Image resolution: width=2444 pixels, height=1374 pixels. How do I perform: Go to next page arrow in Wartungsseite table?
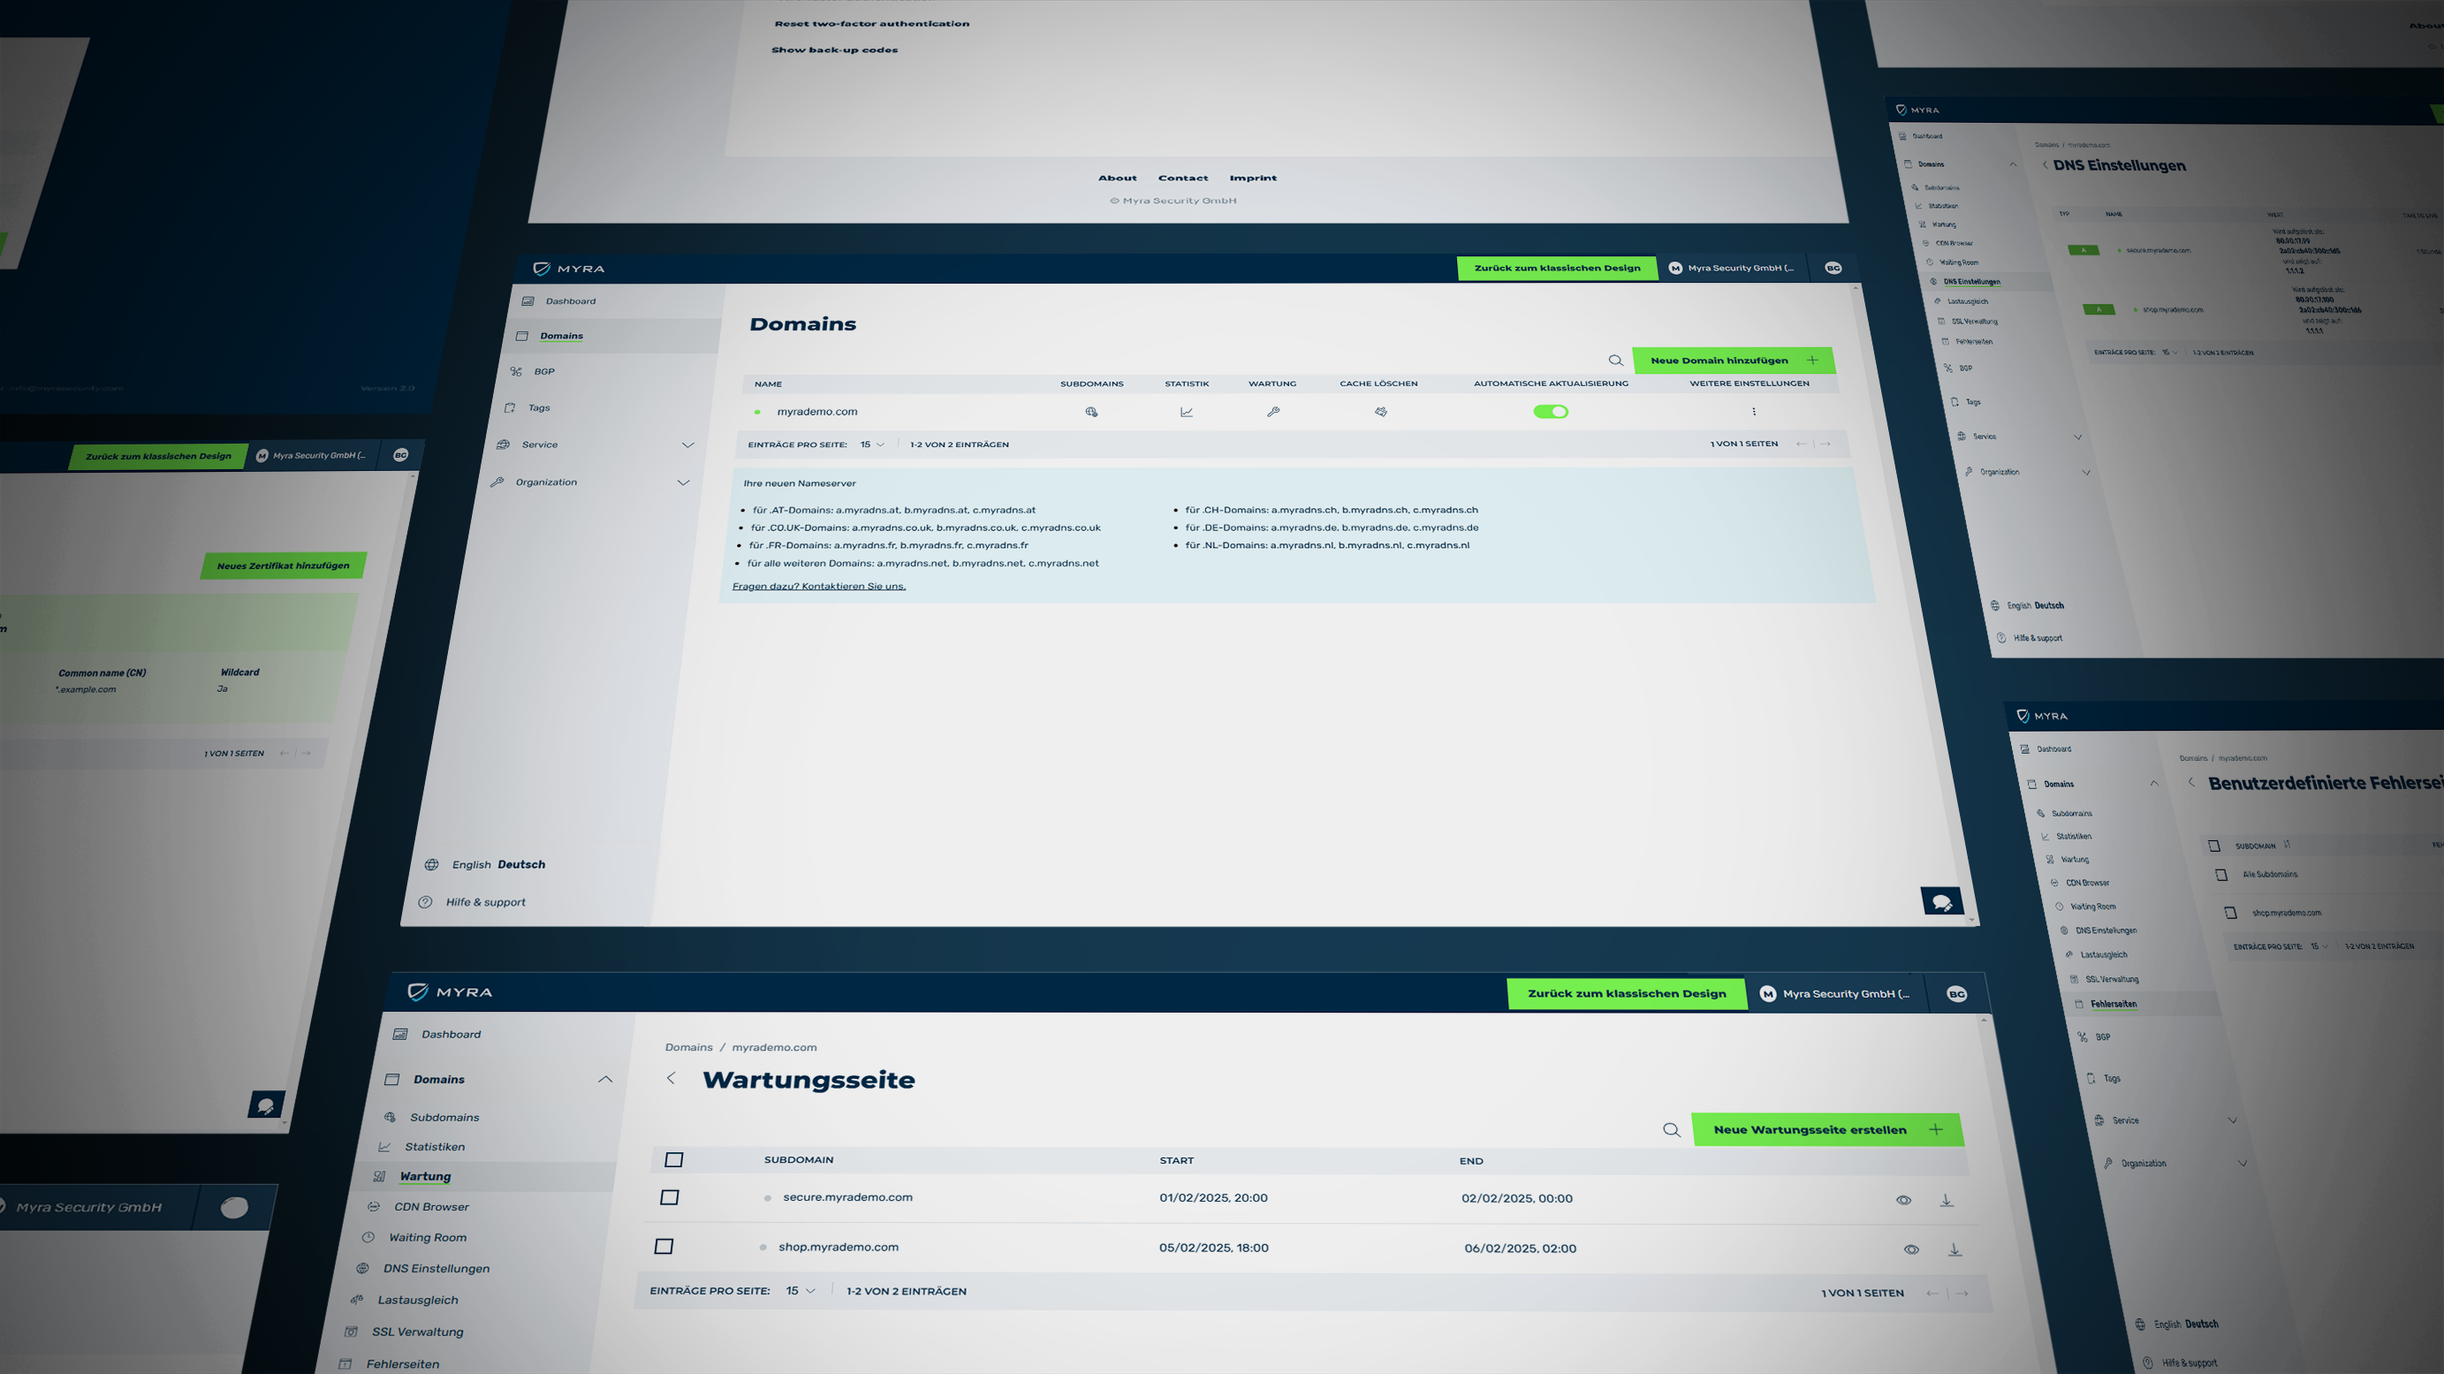pos(1962,1294)
